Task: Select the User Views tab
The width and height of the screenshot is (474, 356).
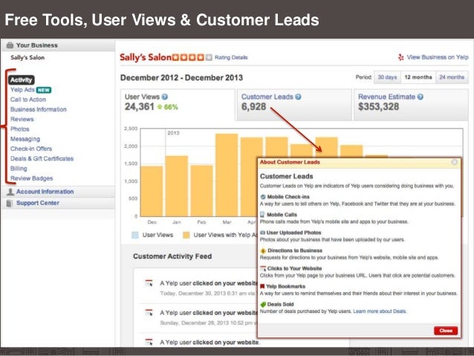Action: [x=178, y=104]
